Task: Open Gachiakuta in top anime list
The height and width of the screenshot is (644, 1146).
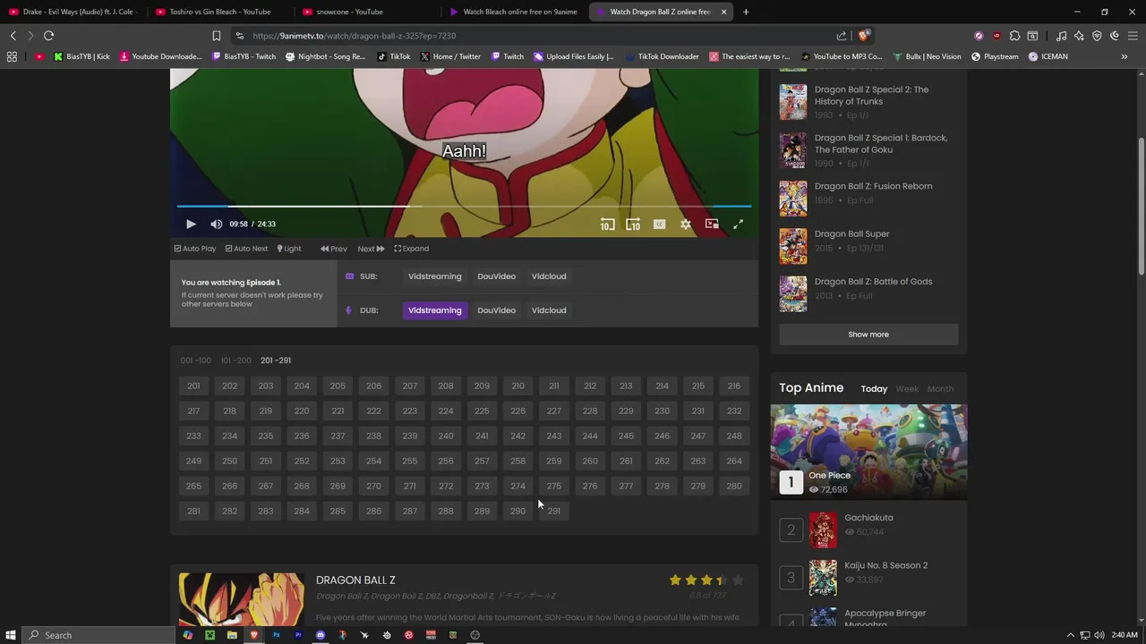Action: (x=868, y=518)
